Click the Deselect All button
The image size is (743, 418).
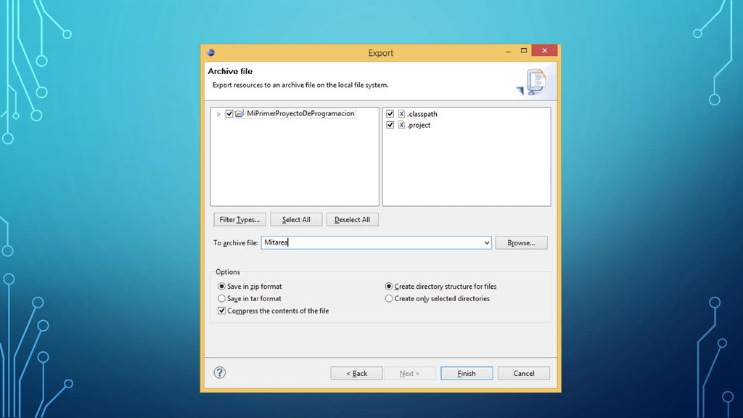[x=352, y=219]
